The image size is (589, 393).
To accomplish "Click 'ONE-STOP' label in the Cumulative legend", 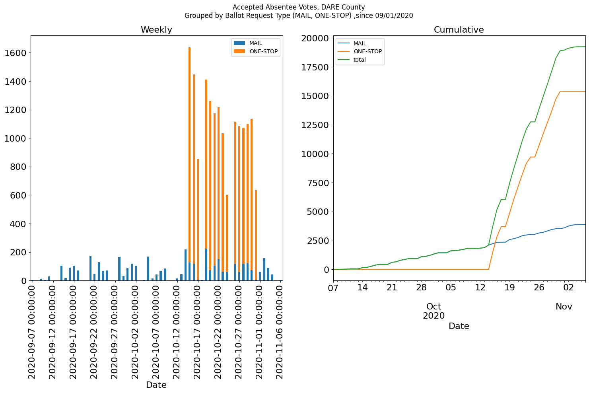I will click(x=367, y=51).
